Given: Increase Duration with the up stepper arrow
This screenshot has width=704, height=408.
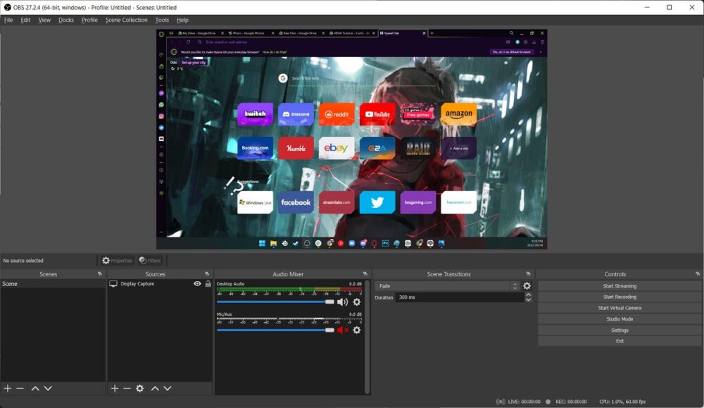Looking at the screenshot, I should point(527,295).
